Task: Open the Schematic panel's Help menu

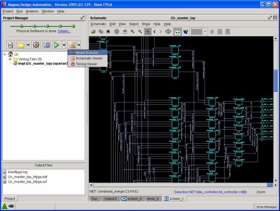Action: tap(167, 24)
